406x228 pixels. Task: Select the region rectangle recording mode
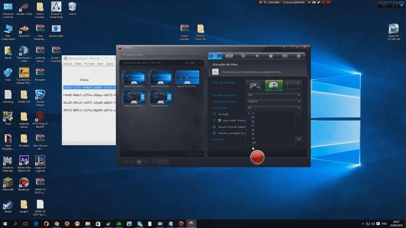click(292, 85)
